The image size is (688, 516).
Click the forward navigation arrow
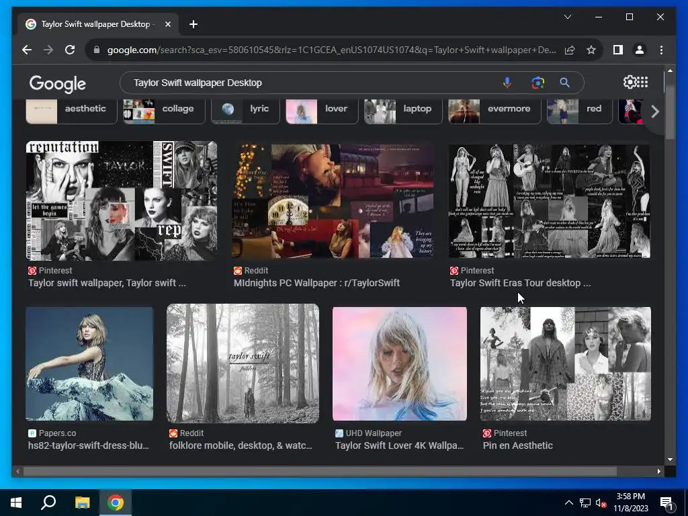point(48,50)
